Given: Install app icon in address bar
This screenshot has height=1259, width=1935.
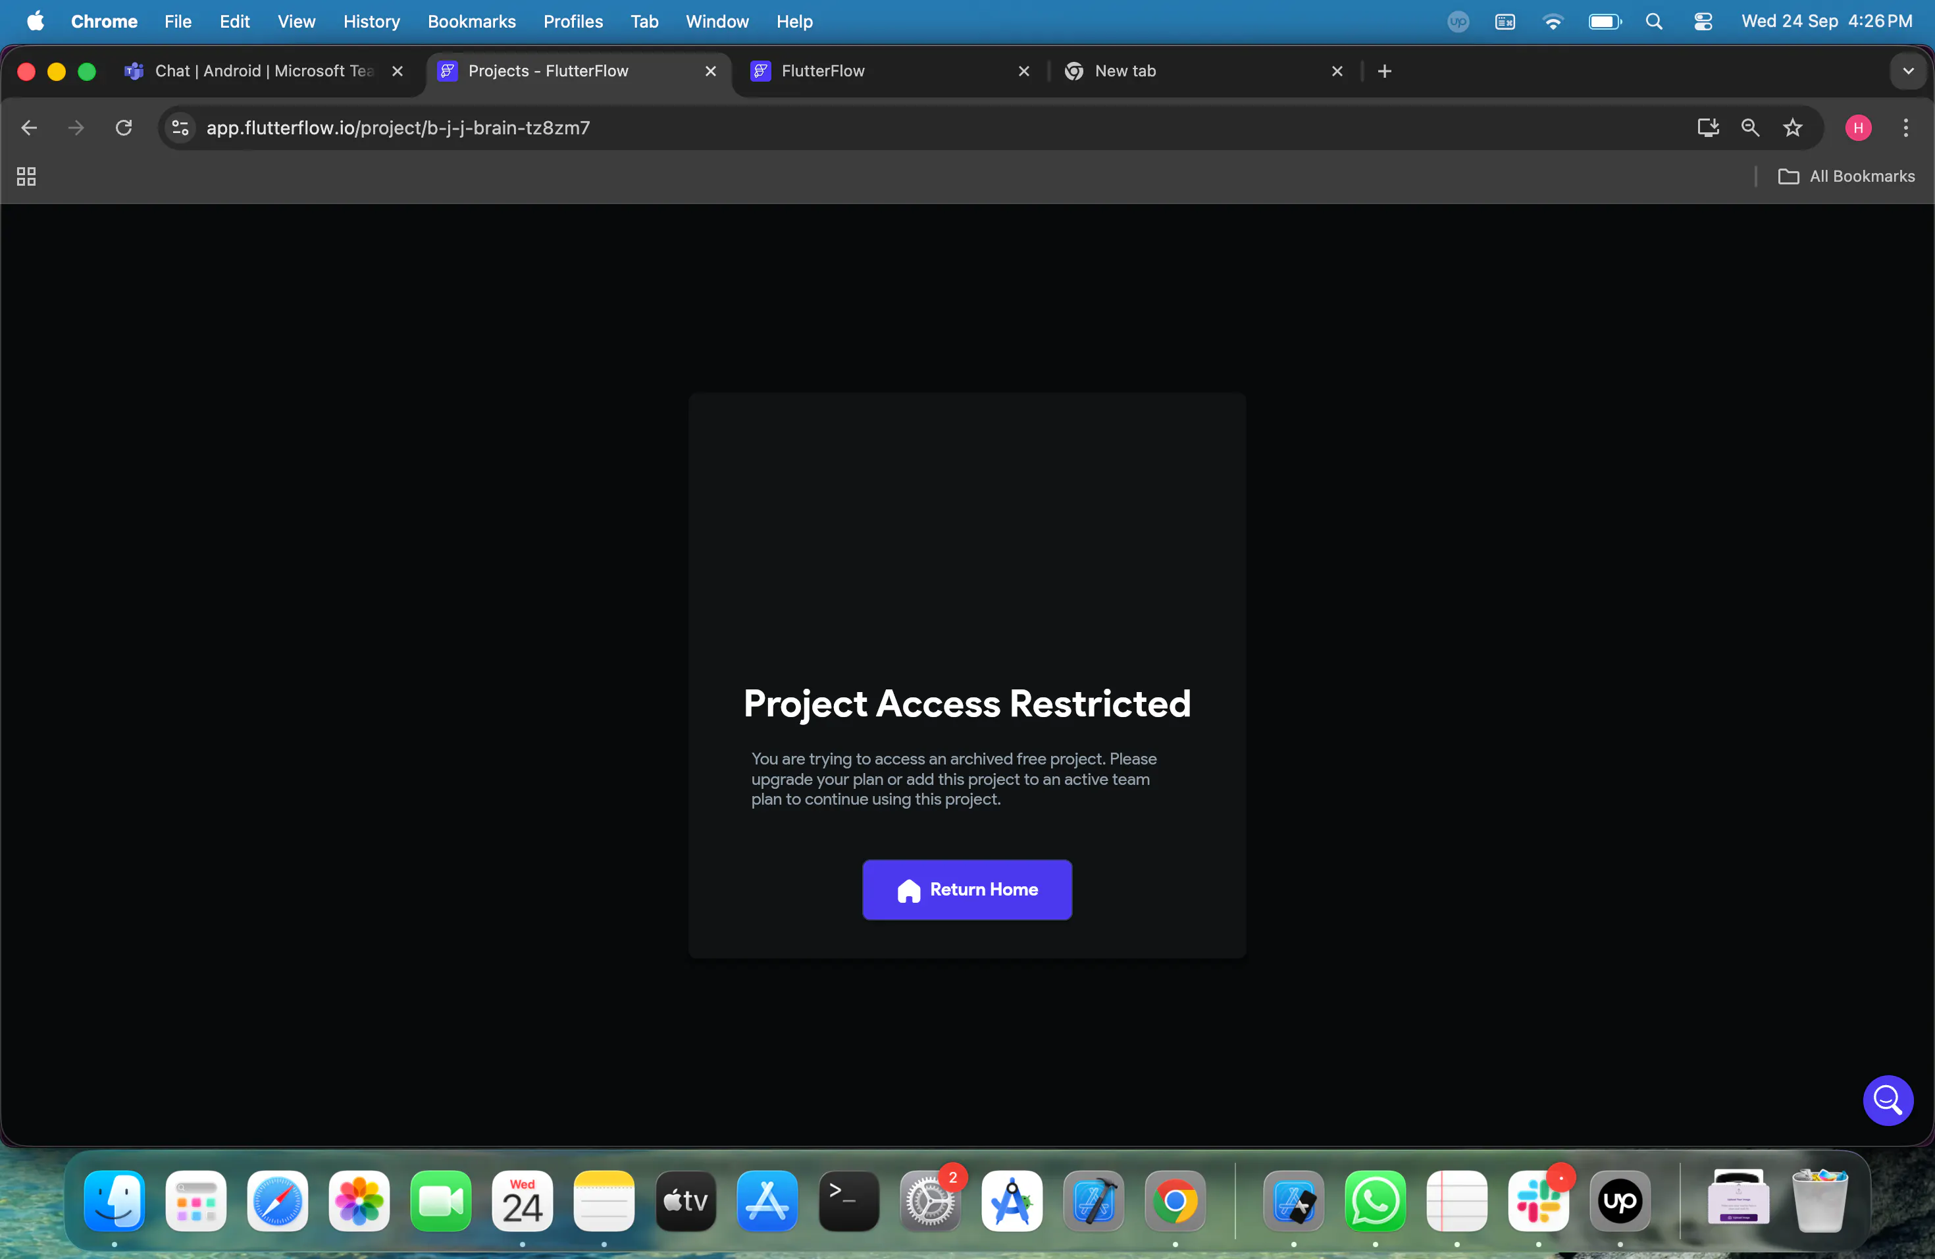Looking at the screenshot, I should (1707, 128).
